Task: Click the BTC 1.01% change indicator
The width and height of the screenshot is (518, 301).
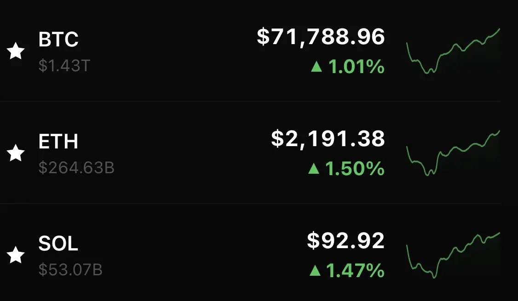Action: click(x=348, y=68)
